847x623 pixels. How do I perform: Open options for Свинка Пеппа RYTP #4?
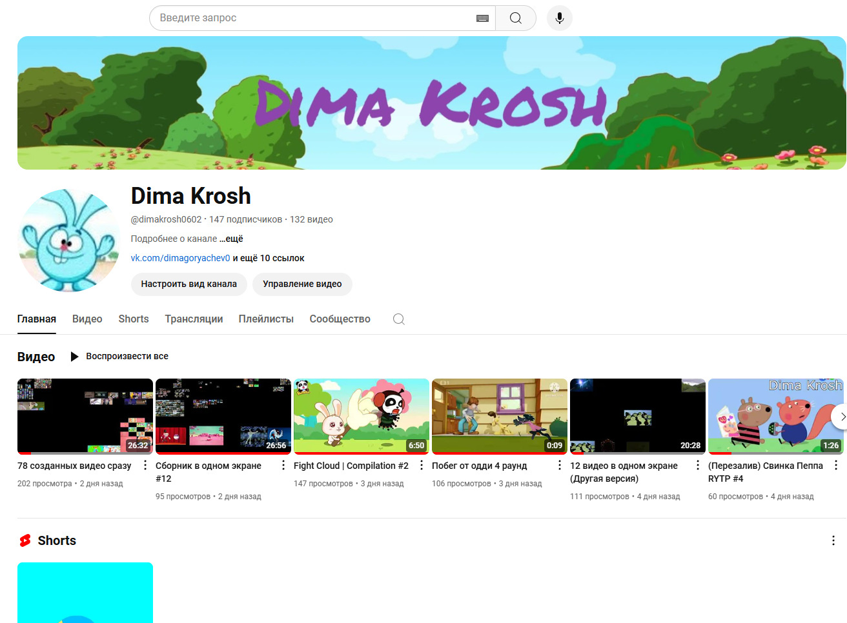pyautogui.click(x=836, y=466)
